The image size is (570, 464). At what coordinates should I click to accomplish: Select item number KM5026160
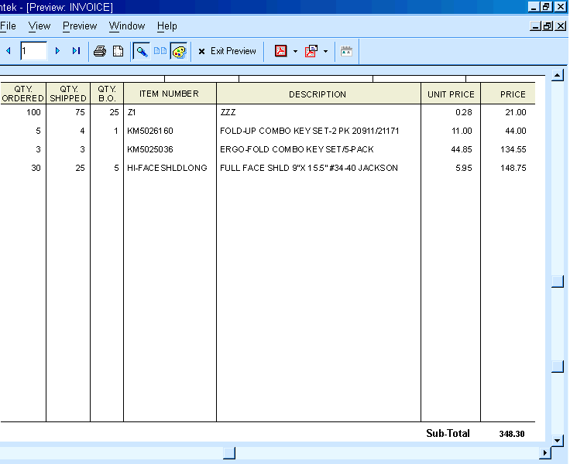pyautogui.click(x=150, y=131)
